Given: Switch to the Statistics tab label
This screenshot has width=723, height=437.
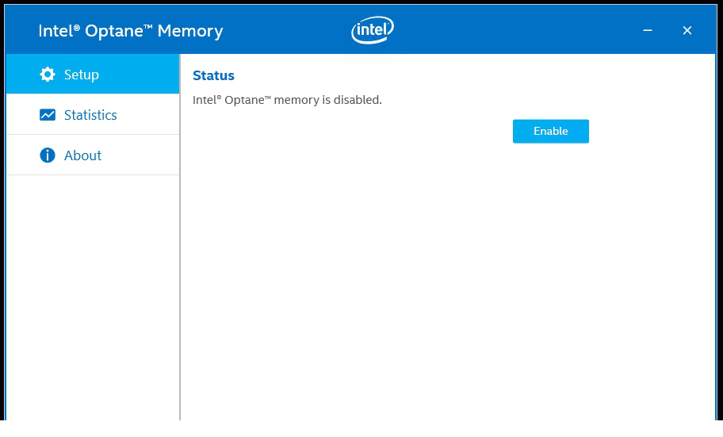Looking at the screenshot, I should (x=90, y=115).
